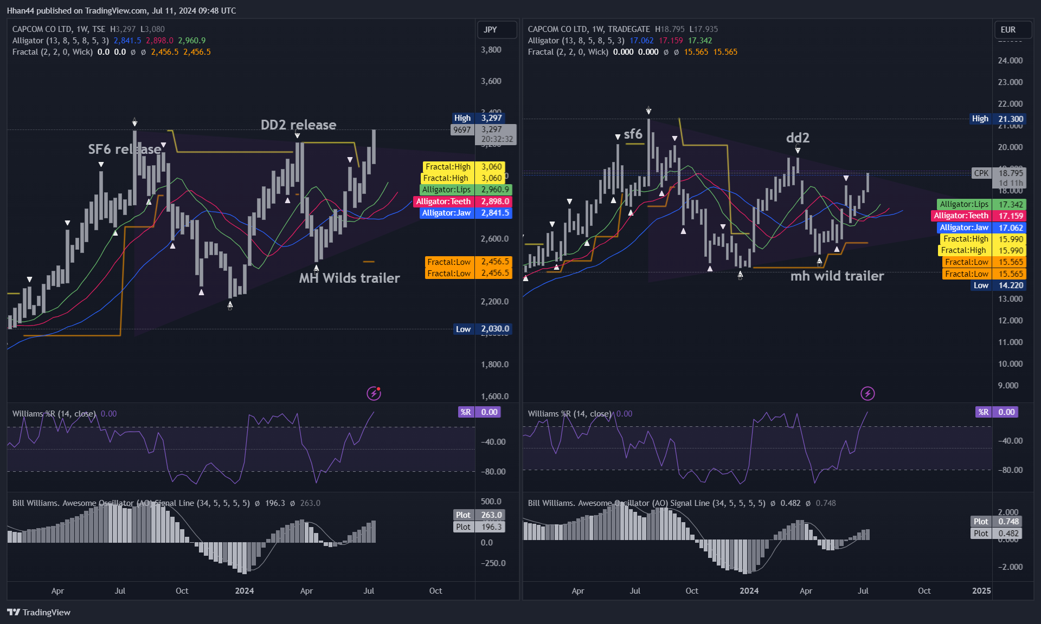Click the Alligator:Jaw 2,841.5 label

pos(466,213)
